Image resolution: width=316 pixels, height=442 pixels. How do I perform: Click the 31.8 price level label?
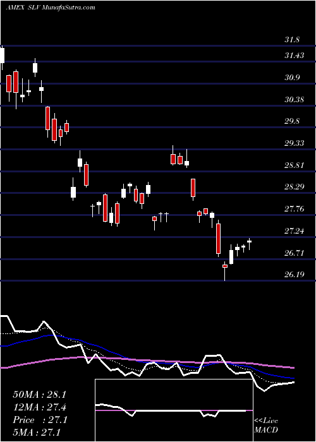pos(292,40)
